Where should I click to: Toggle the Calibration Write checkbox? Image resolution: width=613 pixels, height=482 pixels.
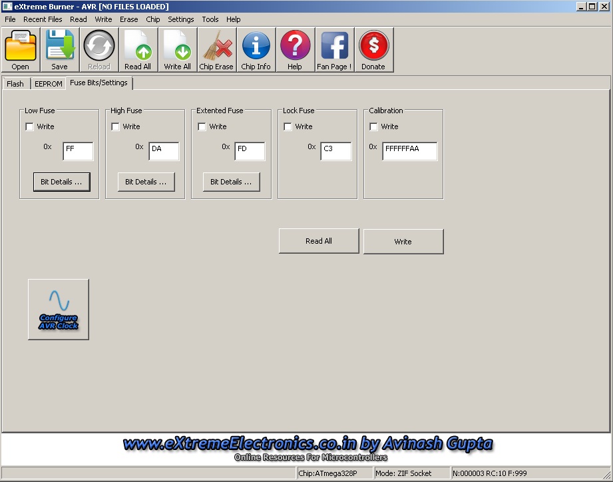click(x=374, y=126)
